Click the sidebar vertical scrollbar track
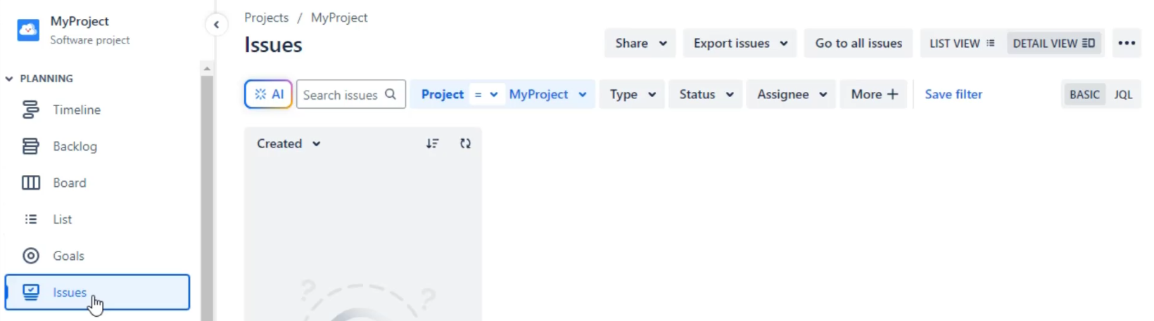The width and height of the screenshot is (1154, 321). pos(207,198)
